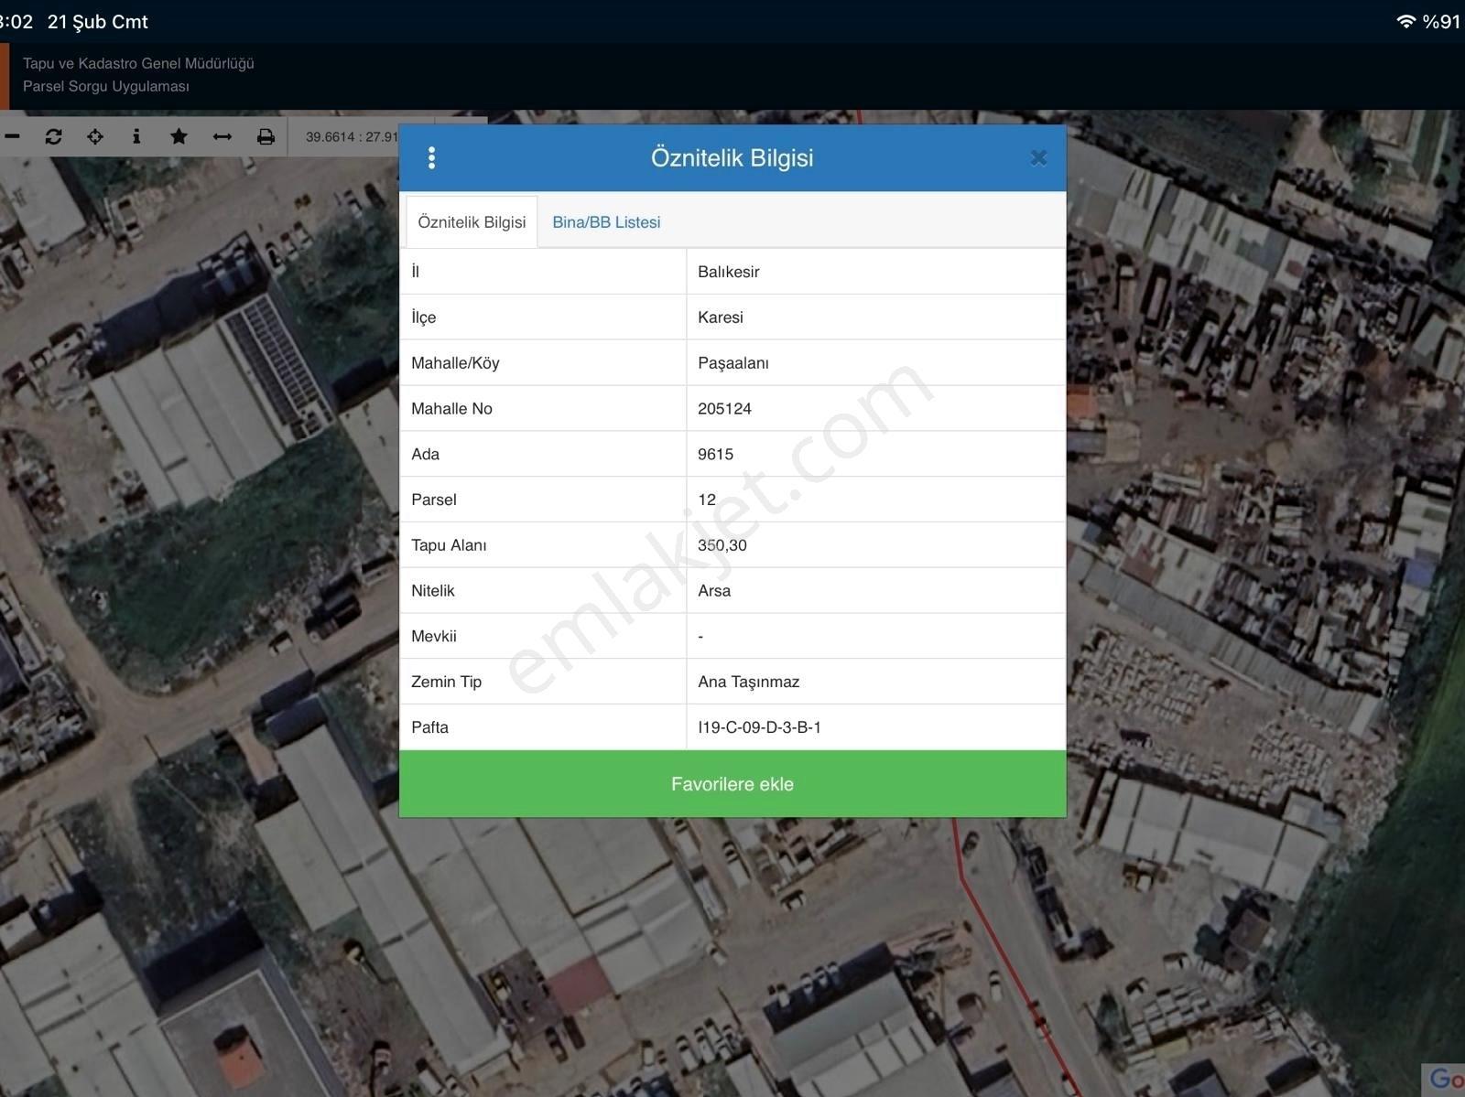This screenshot has height=1097, width=1465.
Task: Click Tapu ve Kadastro Genel Müdürlüğü header
Action: click(x=138, y=63)
